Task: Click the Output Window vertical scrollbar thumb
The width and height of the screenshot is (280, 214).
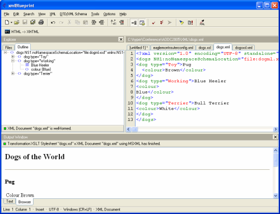Action: (276, 160)
